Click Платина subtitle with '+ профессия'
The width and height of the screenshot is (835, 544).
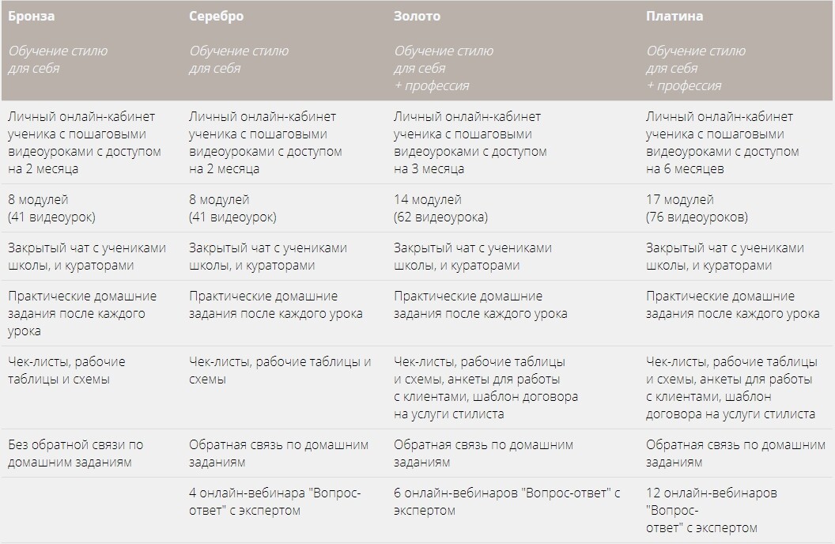696,68
